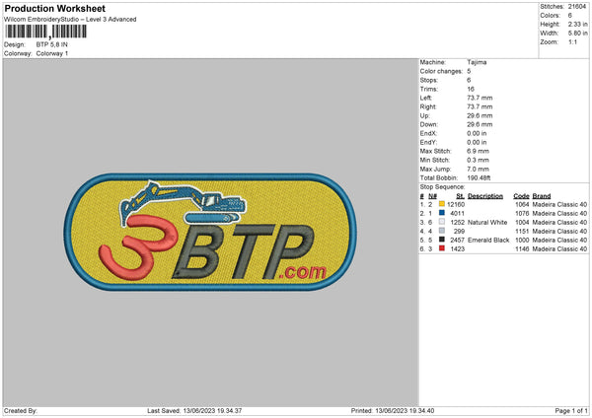Image resolution: width=592 pixels, height=418 pixels.
Task: Click the Colors value 6
Action: point(570,16)
